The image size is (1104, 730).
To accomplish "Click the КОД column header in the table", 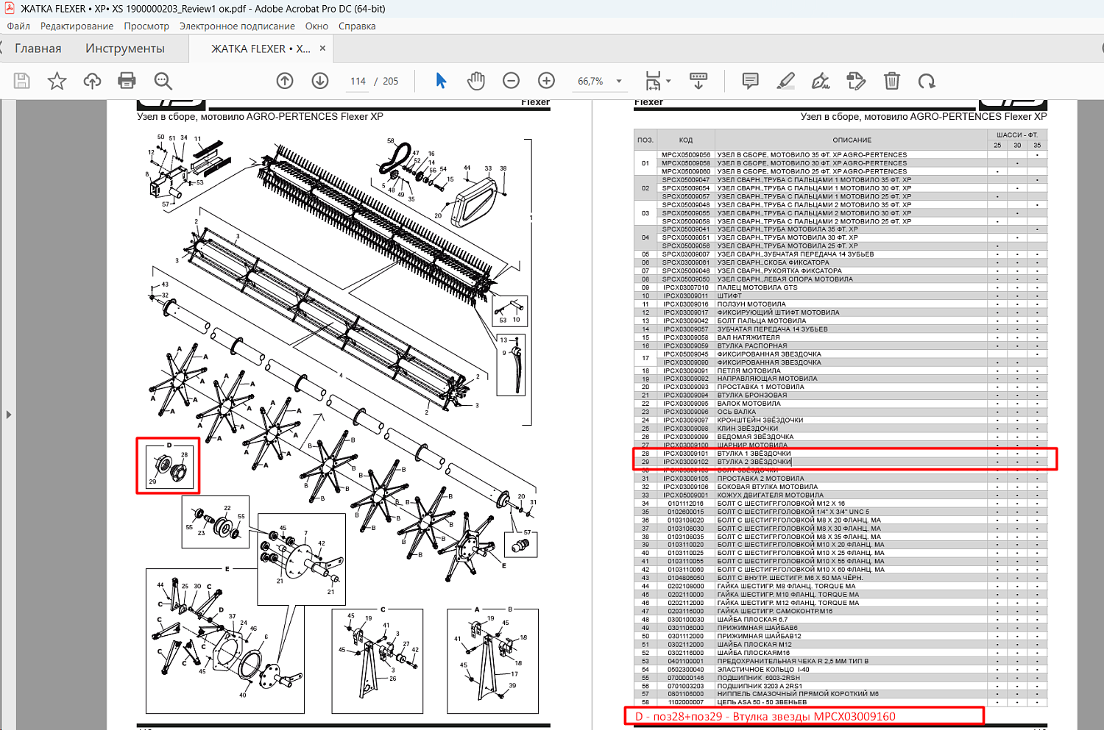I will pos(686,140).
